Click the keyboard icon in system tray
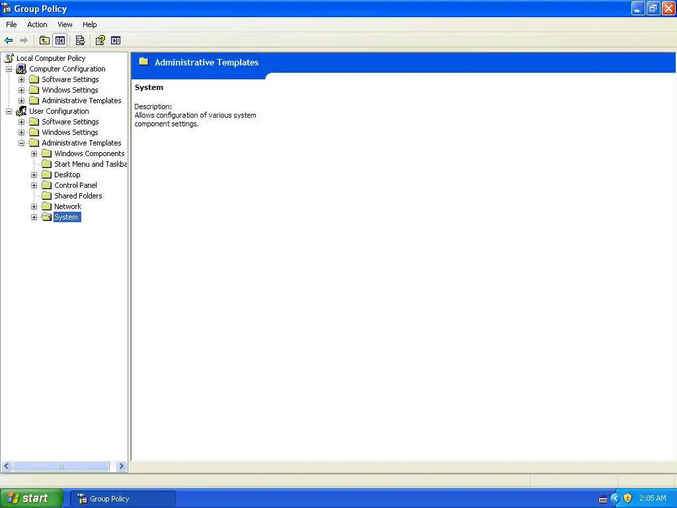Image resolution: width=677 pixels, height=508 pixels. (603, 499)
